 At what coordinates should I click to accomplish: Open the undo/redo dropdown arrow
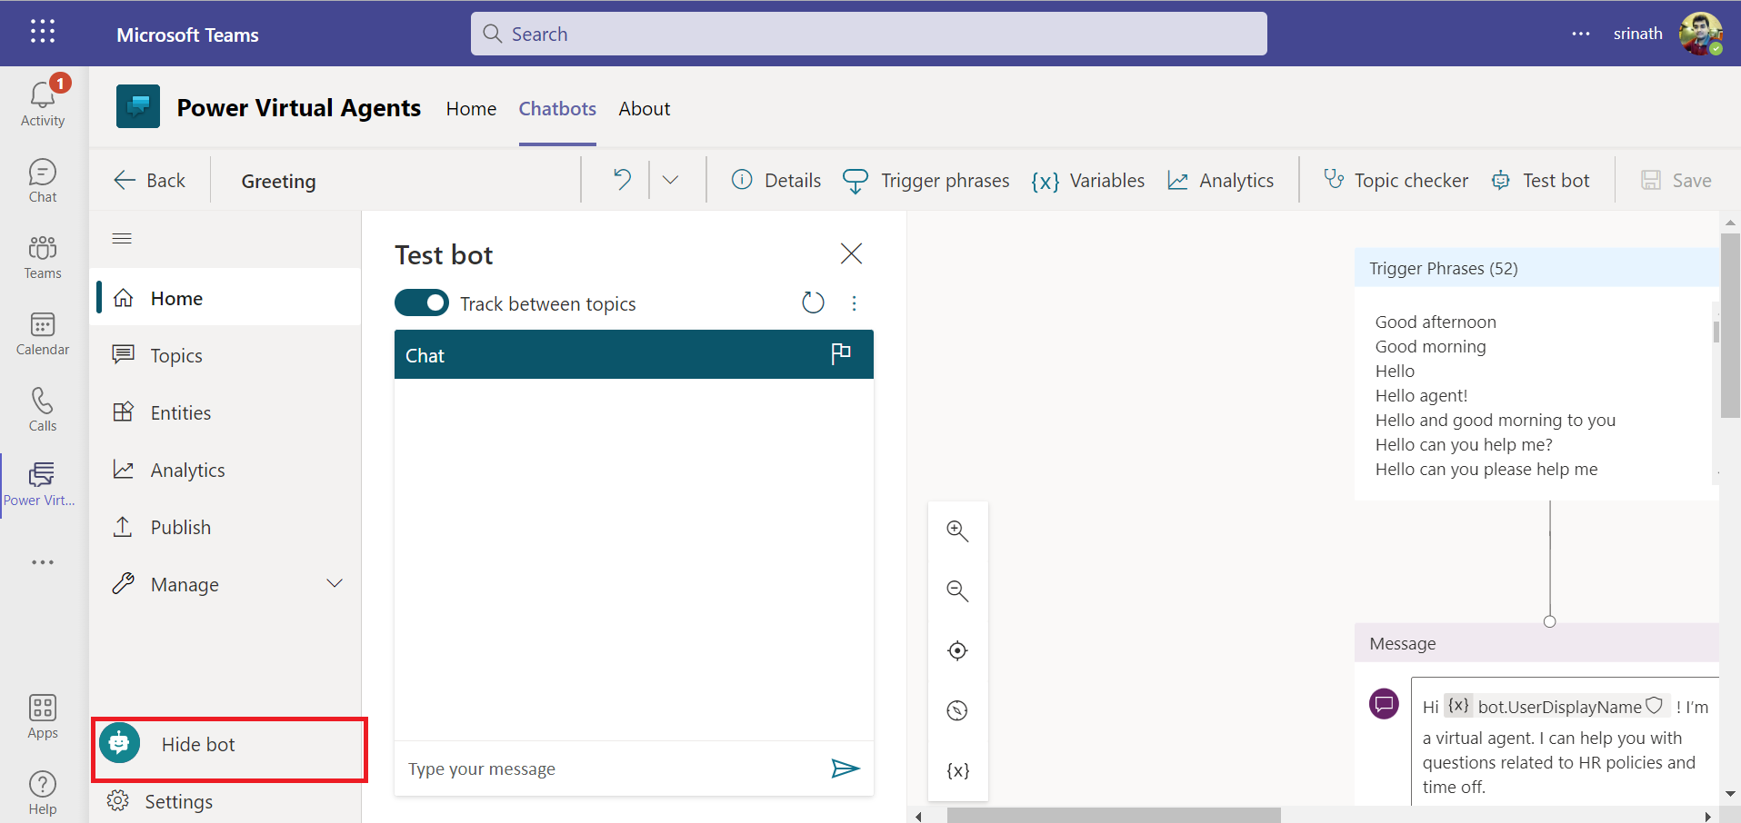coord(671,180)
